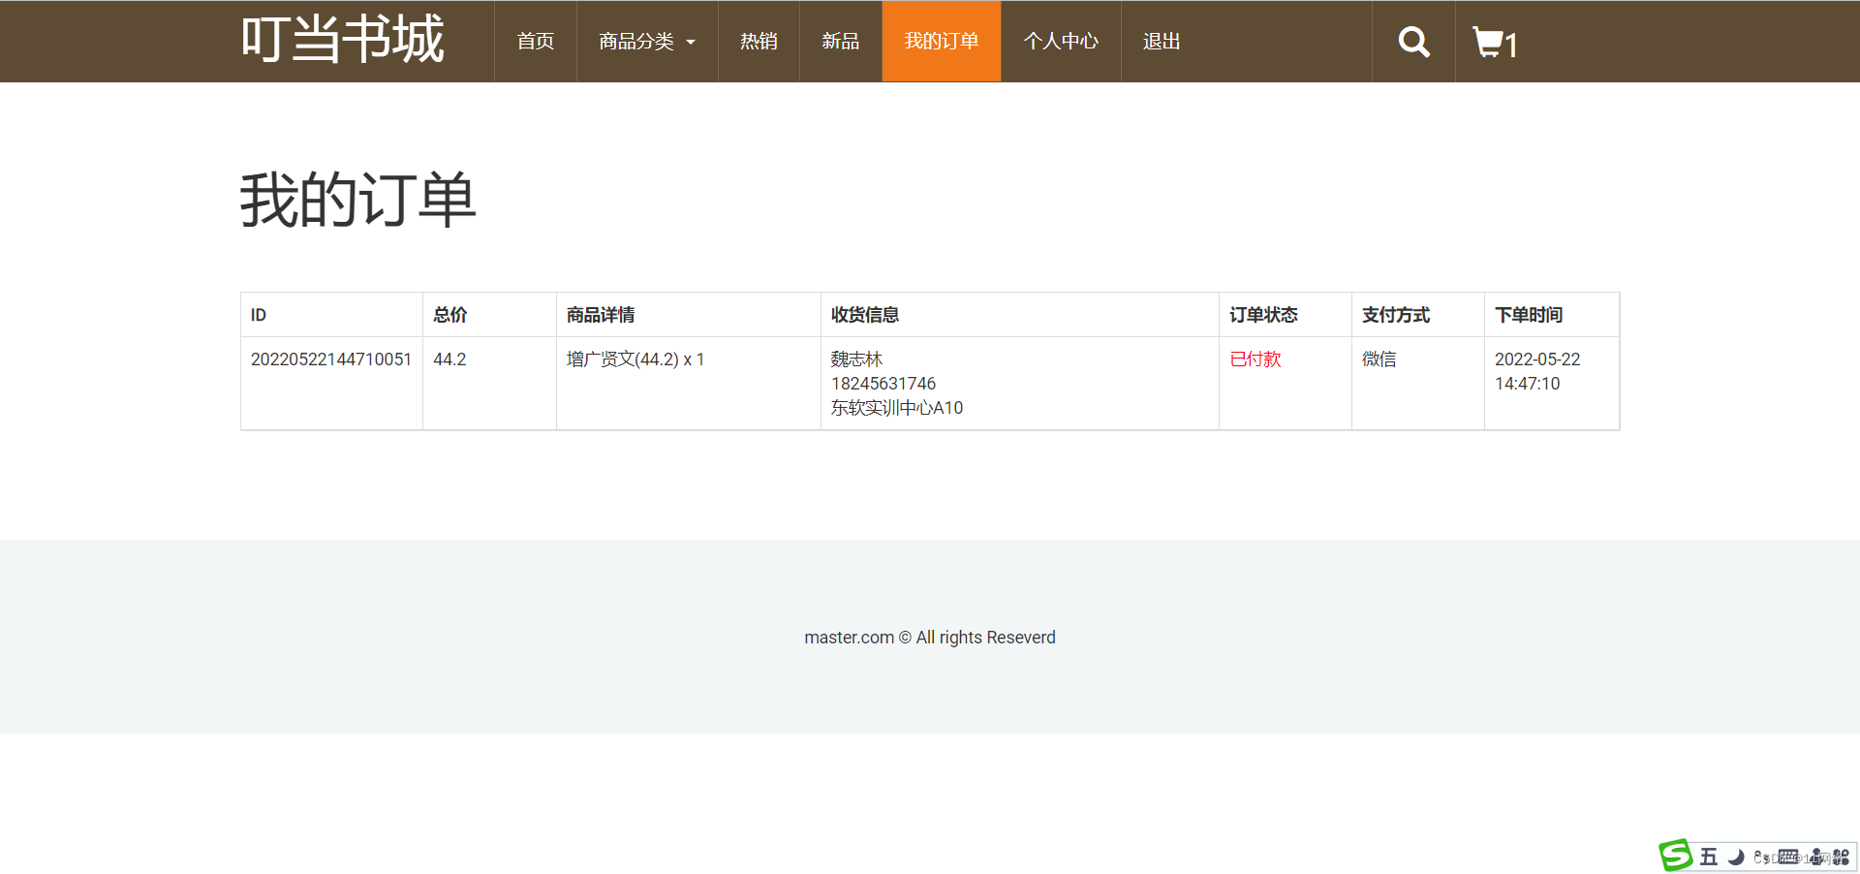Image resolution: width=1860 pixels, height=874 pixels.
Task: Click recipient name 魏志林
Action: coord(856,359)
